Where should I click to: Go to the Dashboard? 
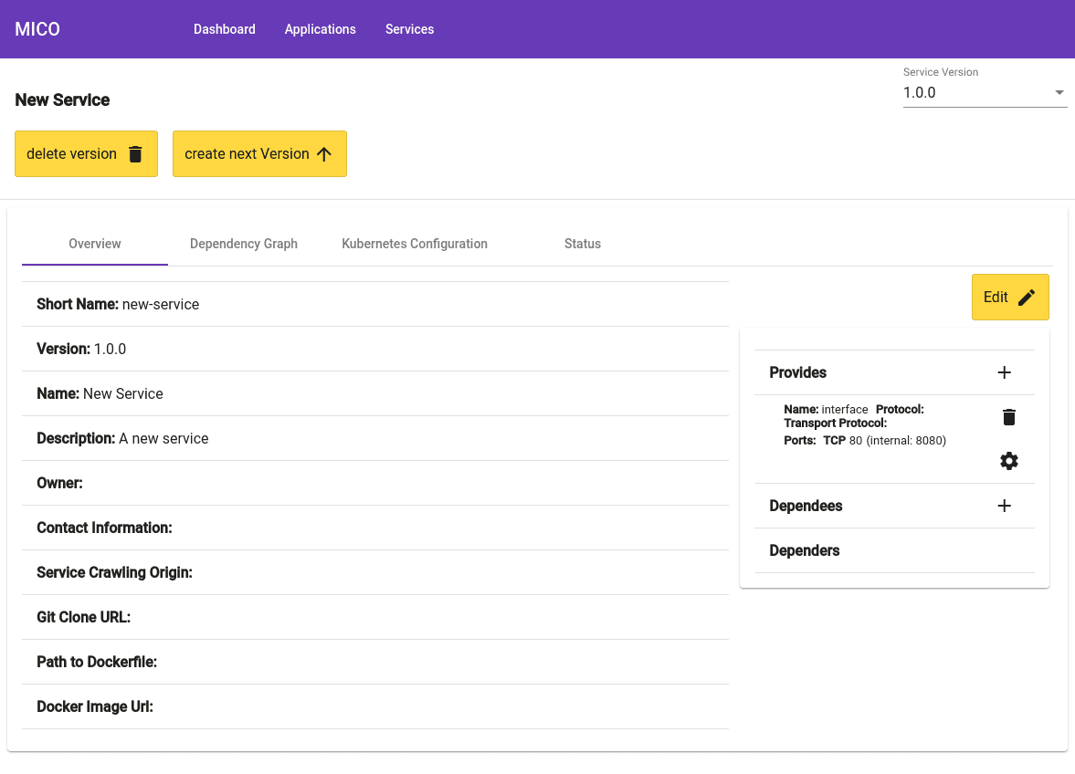pos(224,29)
